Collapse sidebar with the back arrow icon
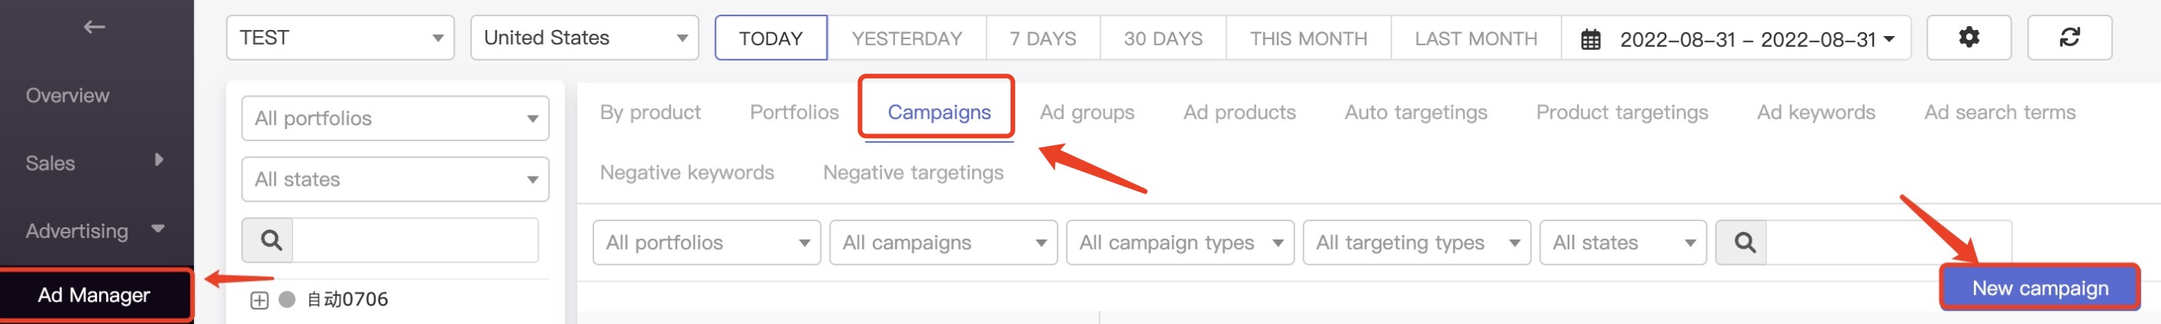Viewport: 2161px width, 324px height. coord(94,27)
